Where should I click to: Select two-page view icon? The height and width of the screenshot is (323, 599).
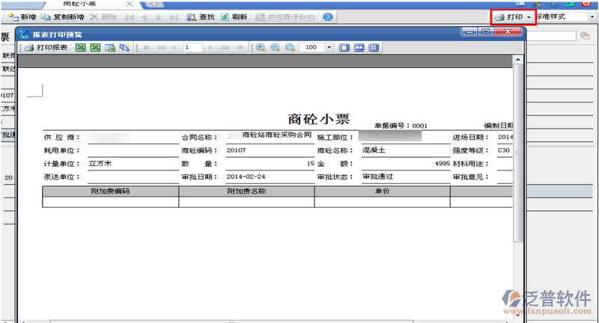point(359,47)
